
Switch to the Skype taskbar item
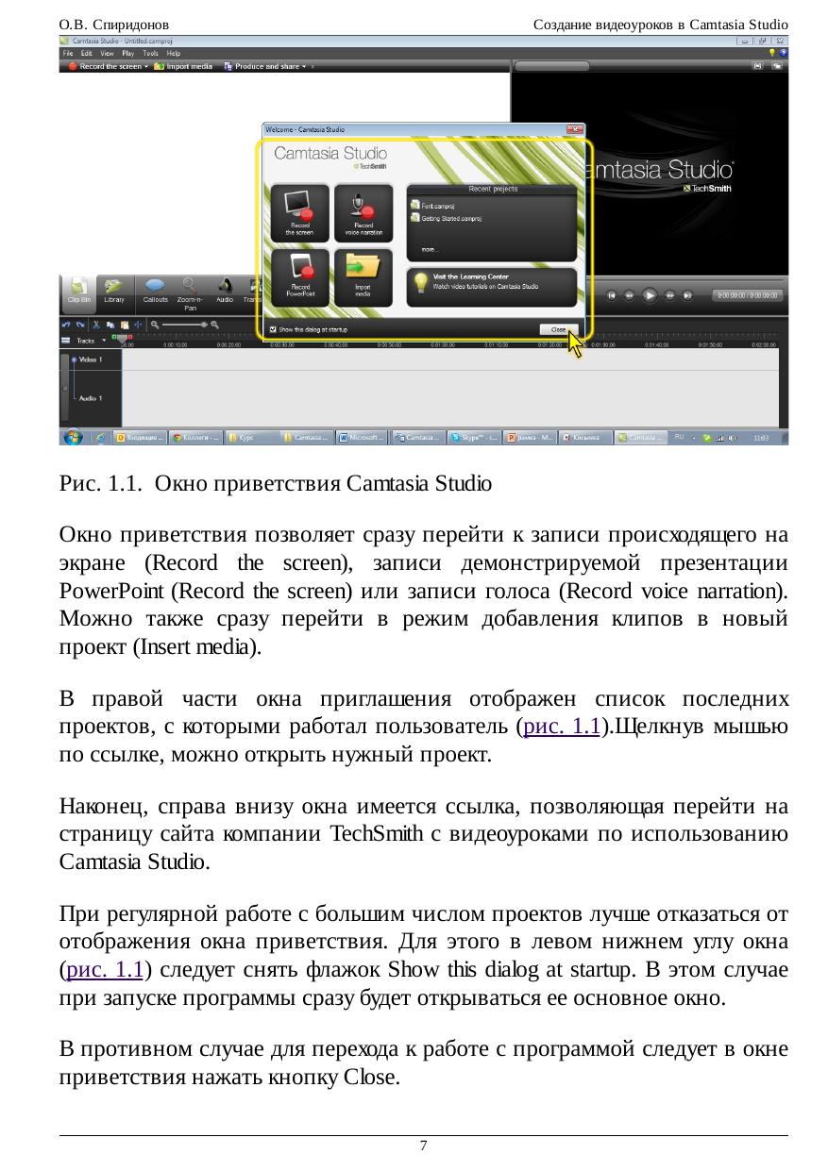tap(475, 438)
